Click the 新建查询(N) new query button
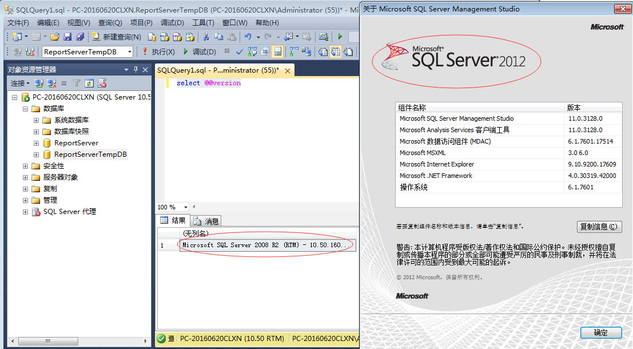Image resolution: width=633 pixels, height=349 pixels. click(x=117, y=37)
